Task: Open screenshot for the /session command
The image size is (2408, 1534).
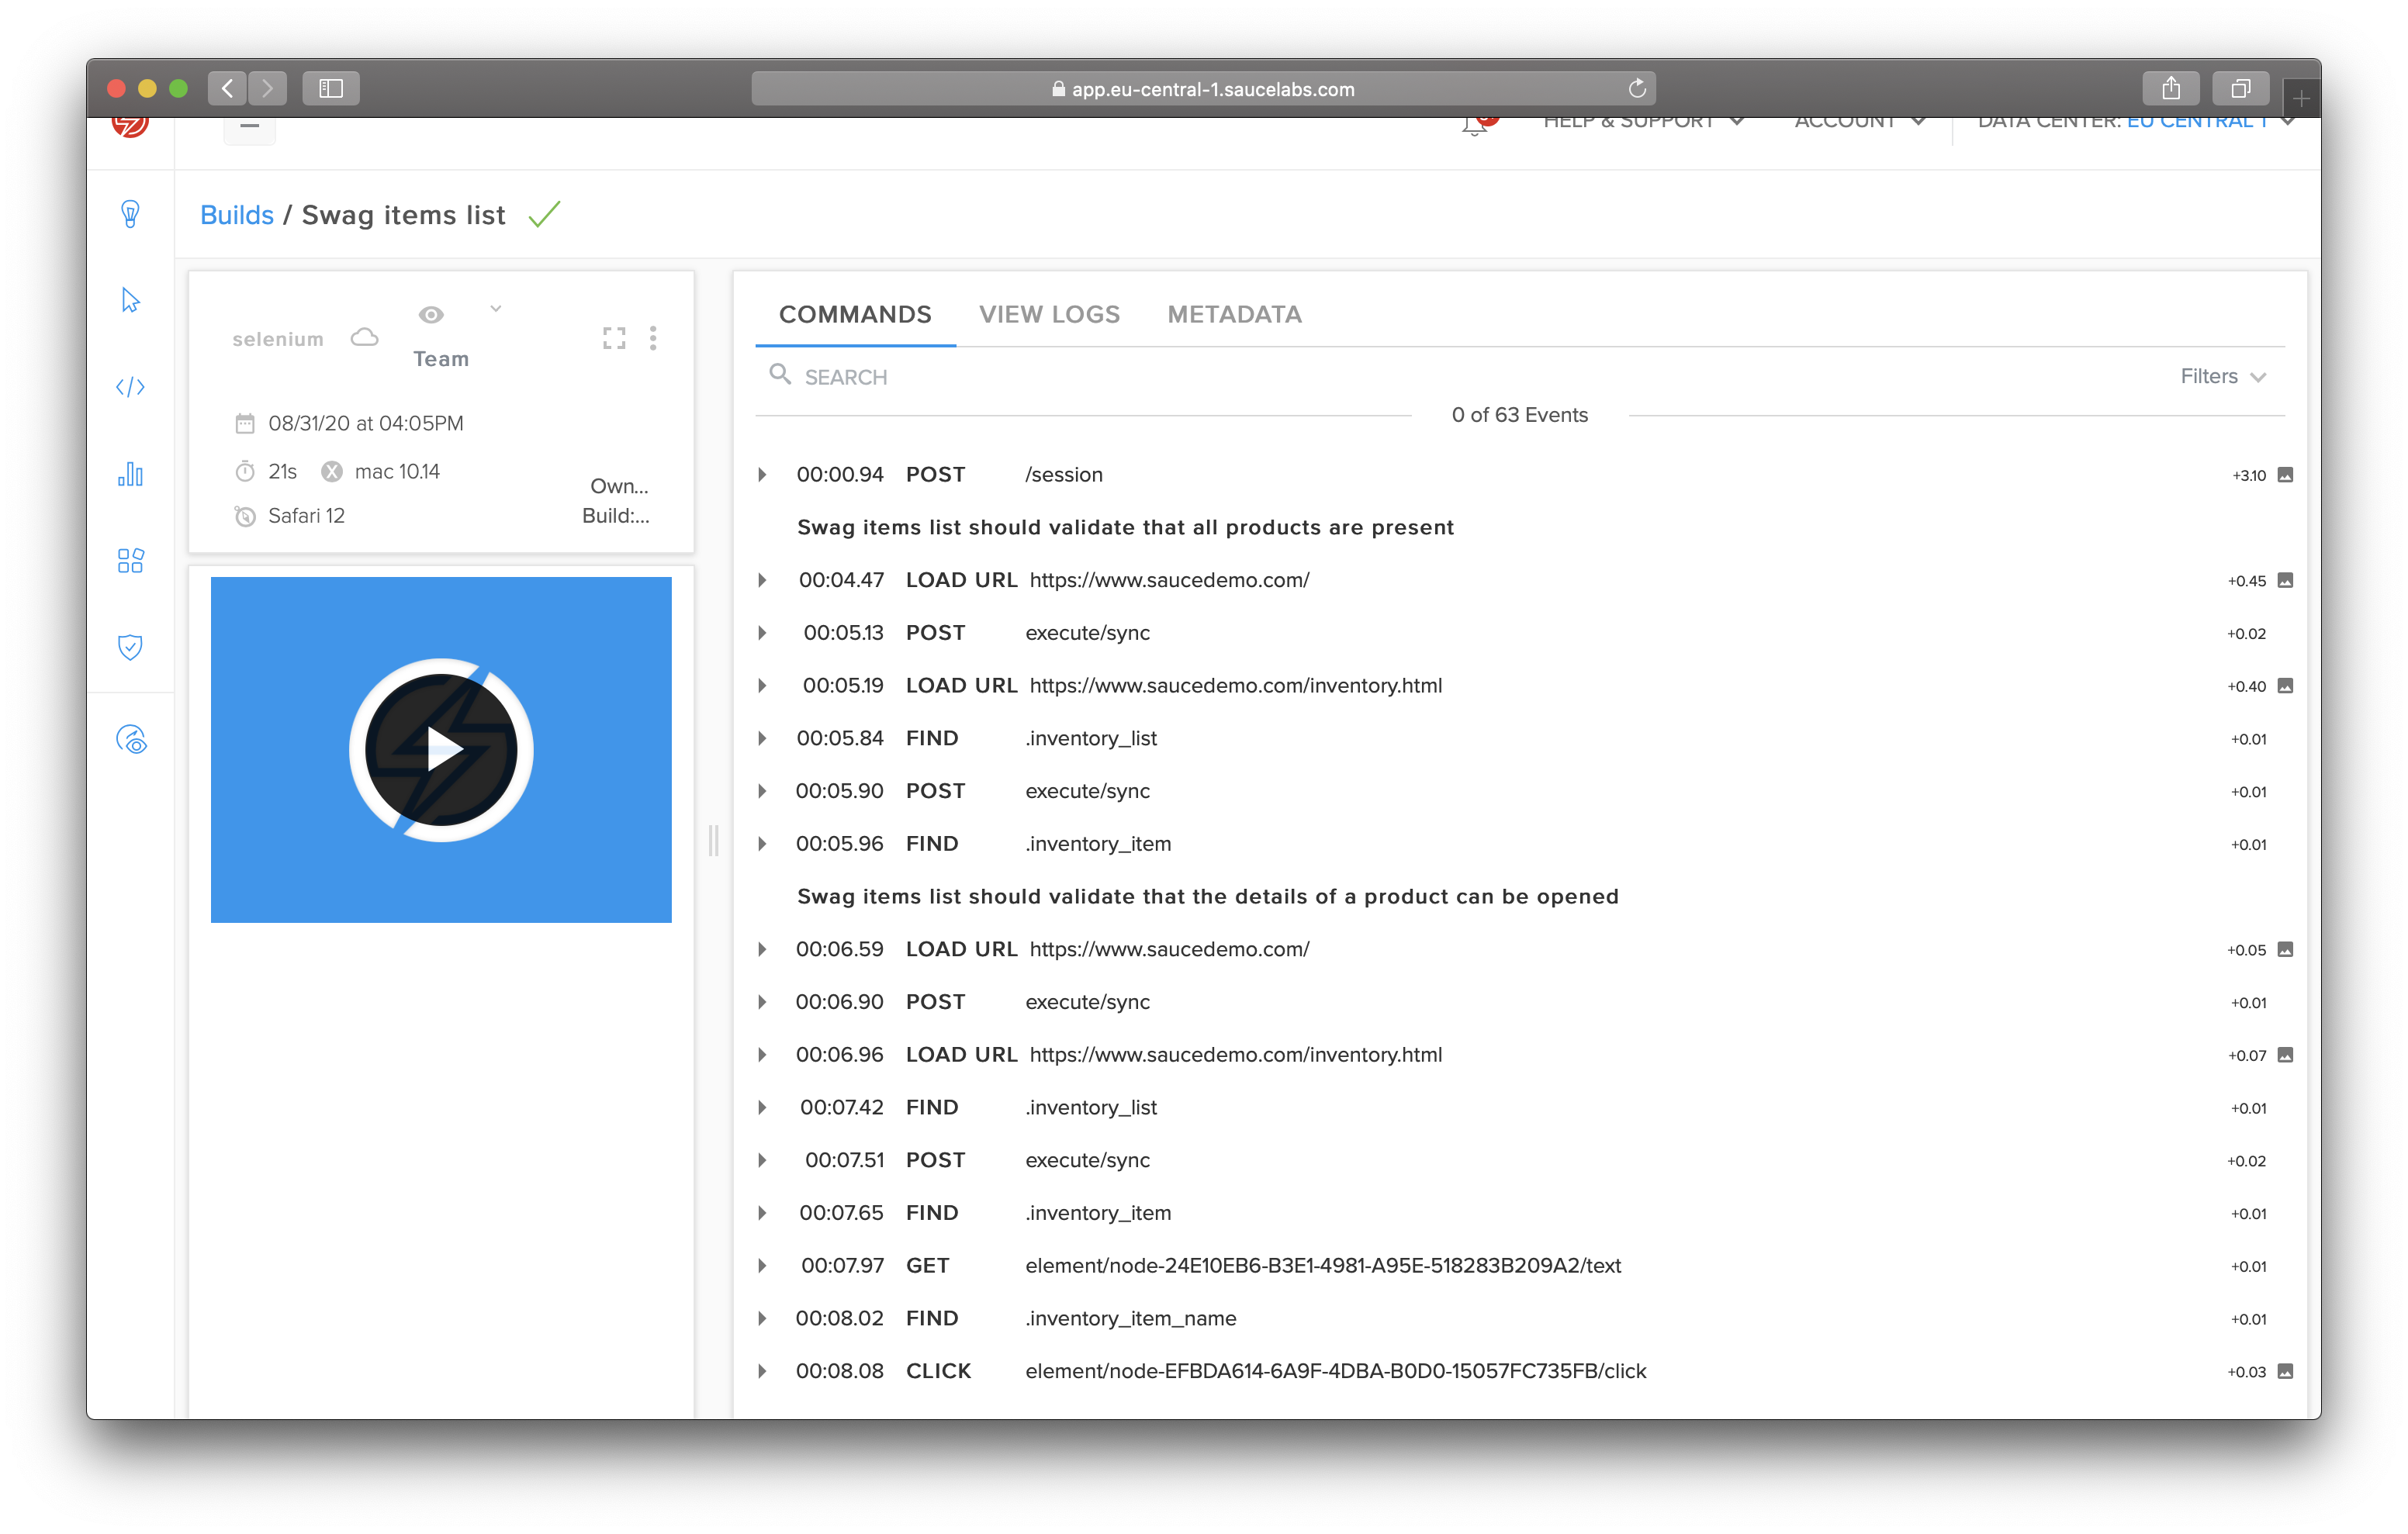Action: tap(2285, 475)
